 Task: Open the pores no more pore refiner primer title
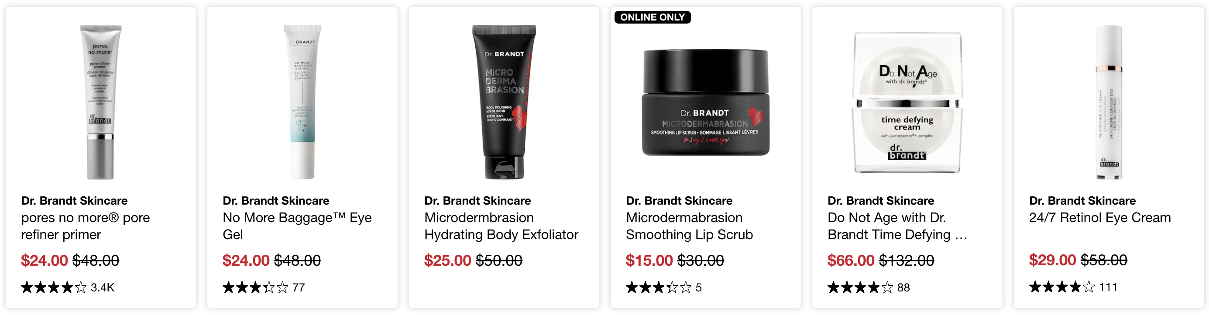[x=86, y=226]
